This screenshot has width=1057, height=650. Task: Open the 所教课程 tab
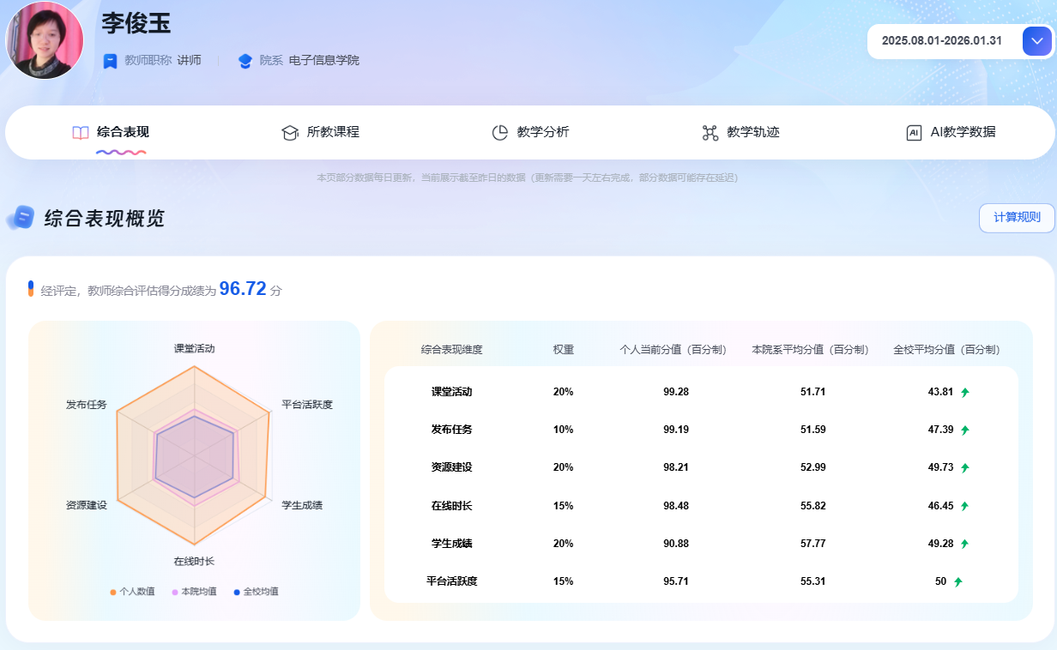tap(333, 132)
